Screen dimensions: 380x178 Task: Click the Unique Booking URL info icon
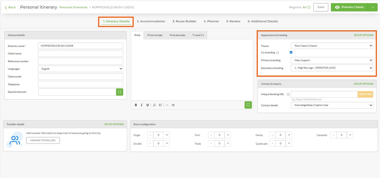tap(288, 94)
